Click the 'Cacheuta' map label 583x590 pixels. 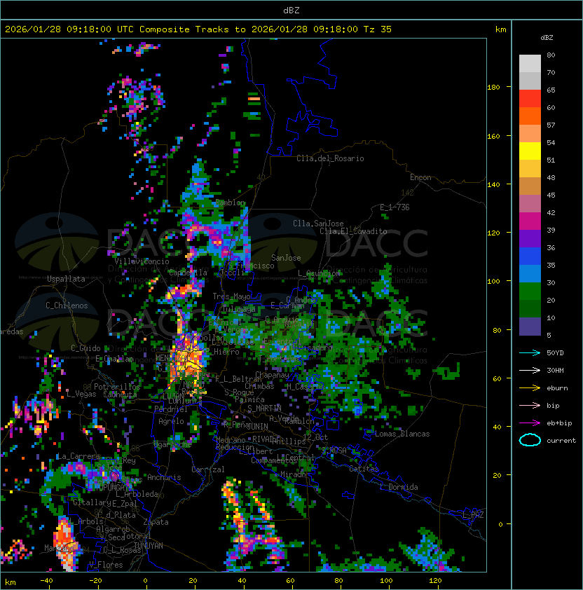point(120,395)
